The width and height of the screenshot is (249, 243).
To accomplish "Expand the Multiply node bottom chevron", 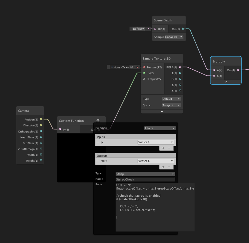I will click(226, 82).
